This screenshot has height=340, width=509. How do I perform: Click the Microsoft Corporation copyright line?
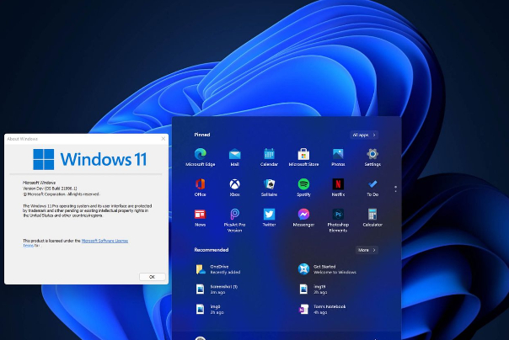[61, 194]
